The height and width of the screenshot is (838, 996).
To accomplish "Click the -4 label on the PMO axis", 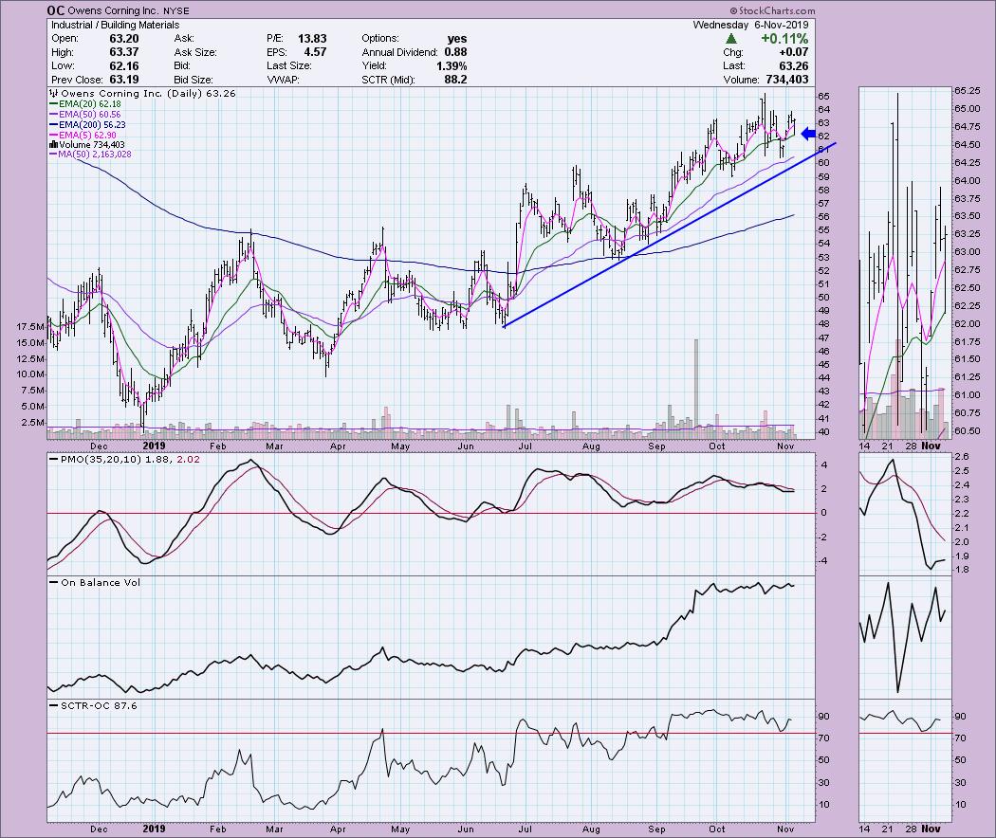I will tap(823, 560).
